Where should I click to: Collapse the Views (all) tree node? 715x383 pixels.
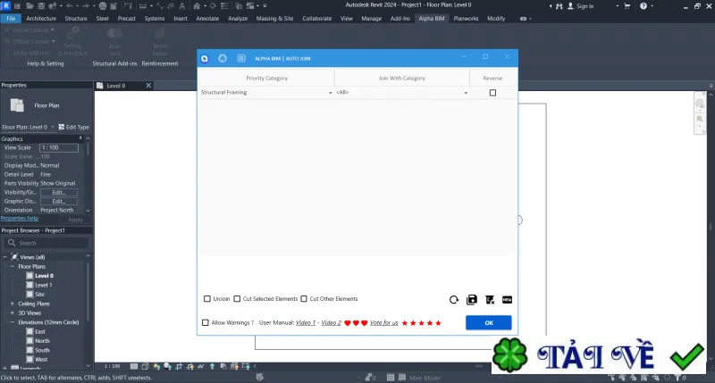coord(5,257)
